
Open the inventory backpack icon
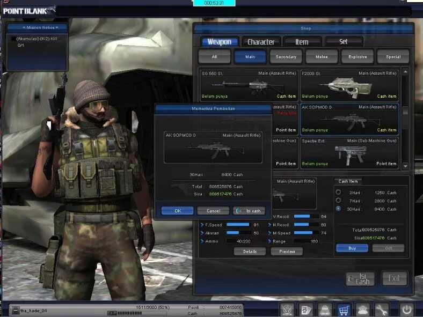325,309
